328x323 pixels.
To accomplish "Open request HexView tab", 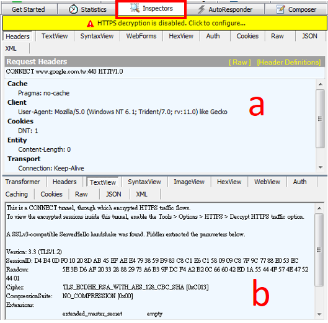I will pos(181,36).
